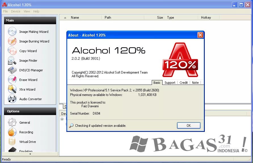The height and width of the screenshot is (163, 253).
Task: Click the Ready status bar text
Action: [x=6, y=159]
